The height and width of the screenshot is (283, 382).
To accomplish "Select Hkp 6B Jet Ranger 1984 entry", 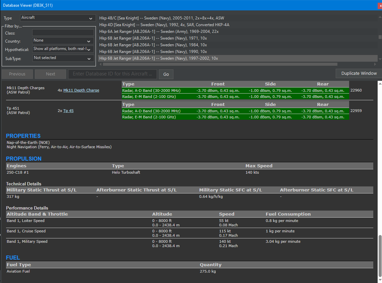I will (153, 45).
